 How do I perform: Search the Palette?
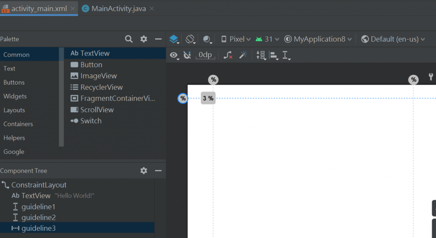(x=129, y=39)
